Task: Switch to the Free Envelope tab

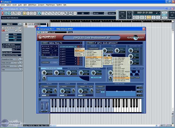Action: 95,68
